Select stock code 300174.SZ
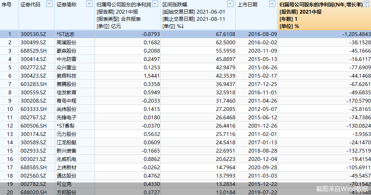371x195 pixels. coord(33,134)
